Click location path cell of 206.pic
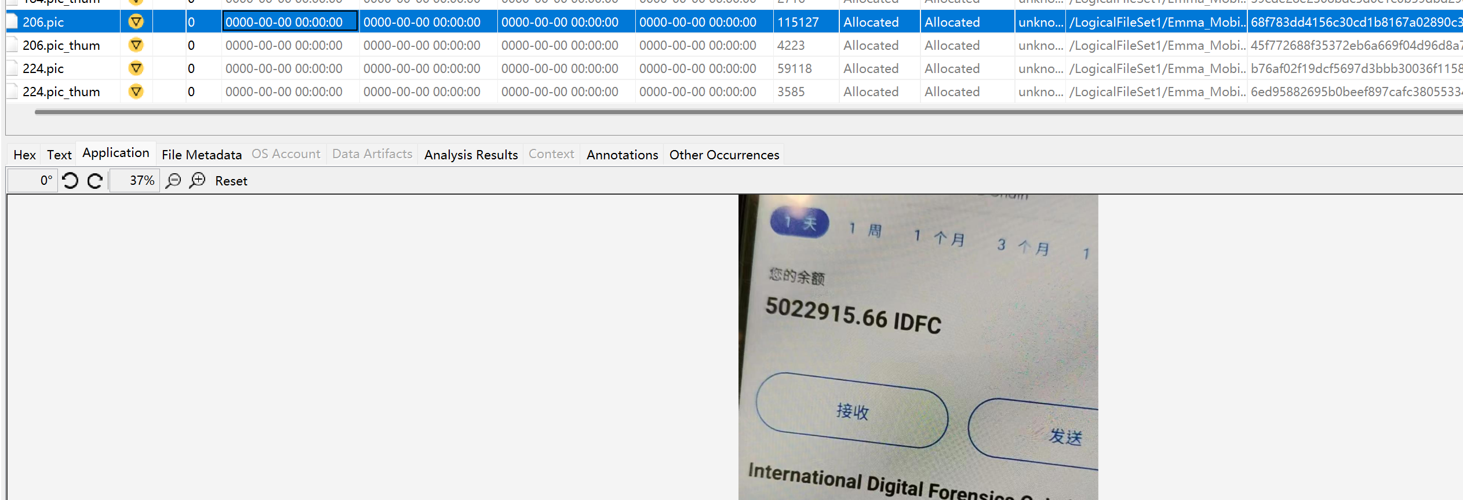 [1157, 22]
